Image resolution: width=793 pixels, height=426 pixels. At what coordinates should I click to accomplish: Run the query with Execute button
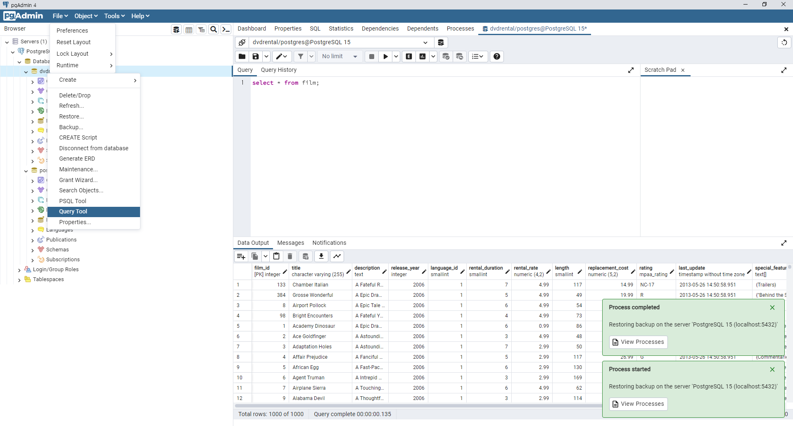coord(385,57)
